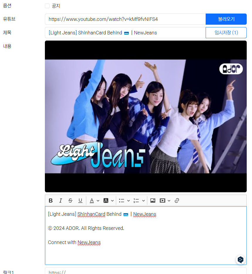The image size is (252, 274).
Task: Click the embed video icon
Action: 163,201
